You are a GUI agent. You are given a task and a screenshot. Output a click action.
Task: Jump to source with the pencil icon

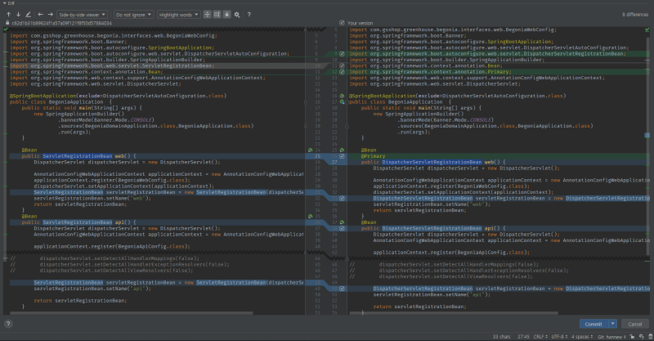[x=29, y=15]
